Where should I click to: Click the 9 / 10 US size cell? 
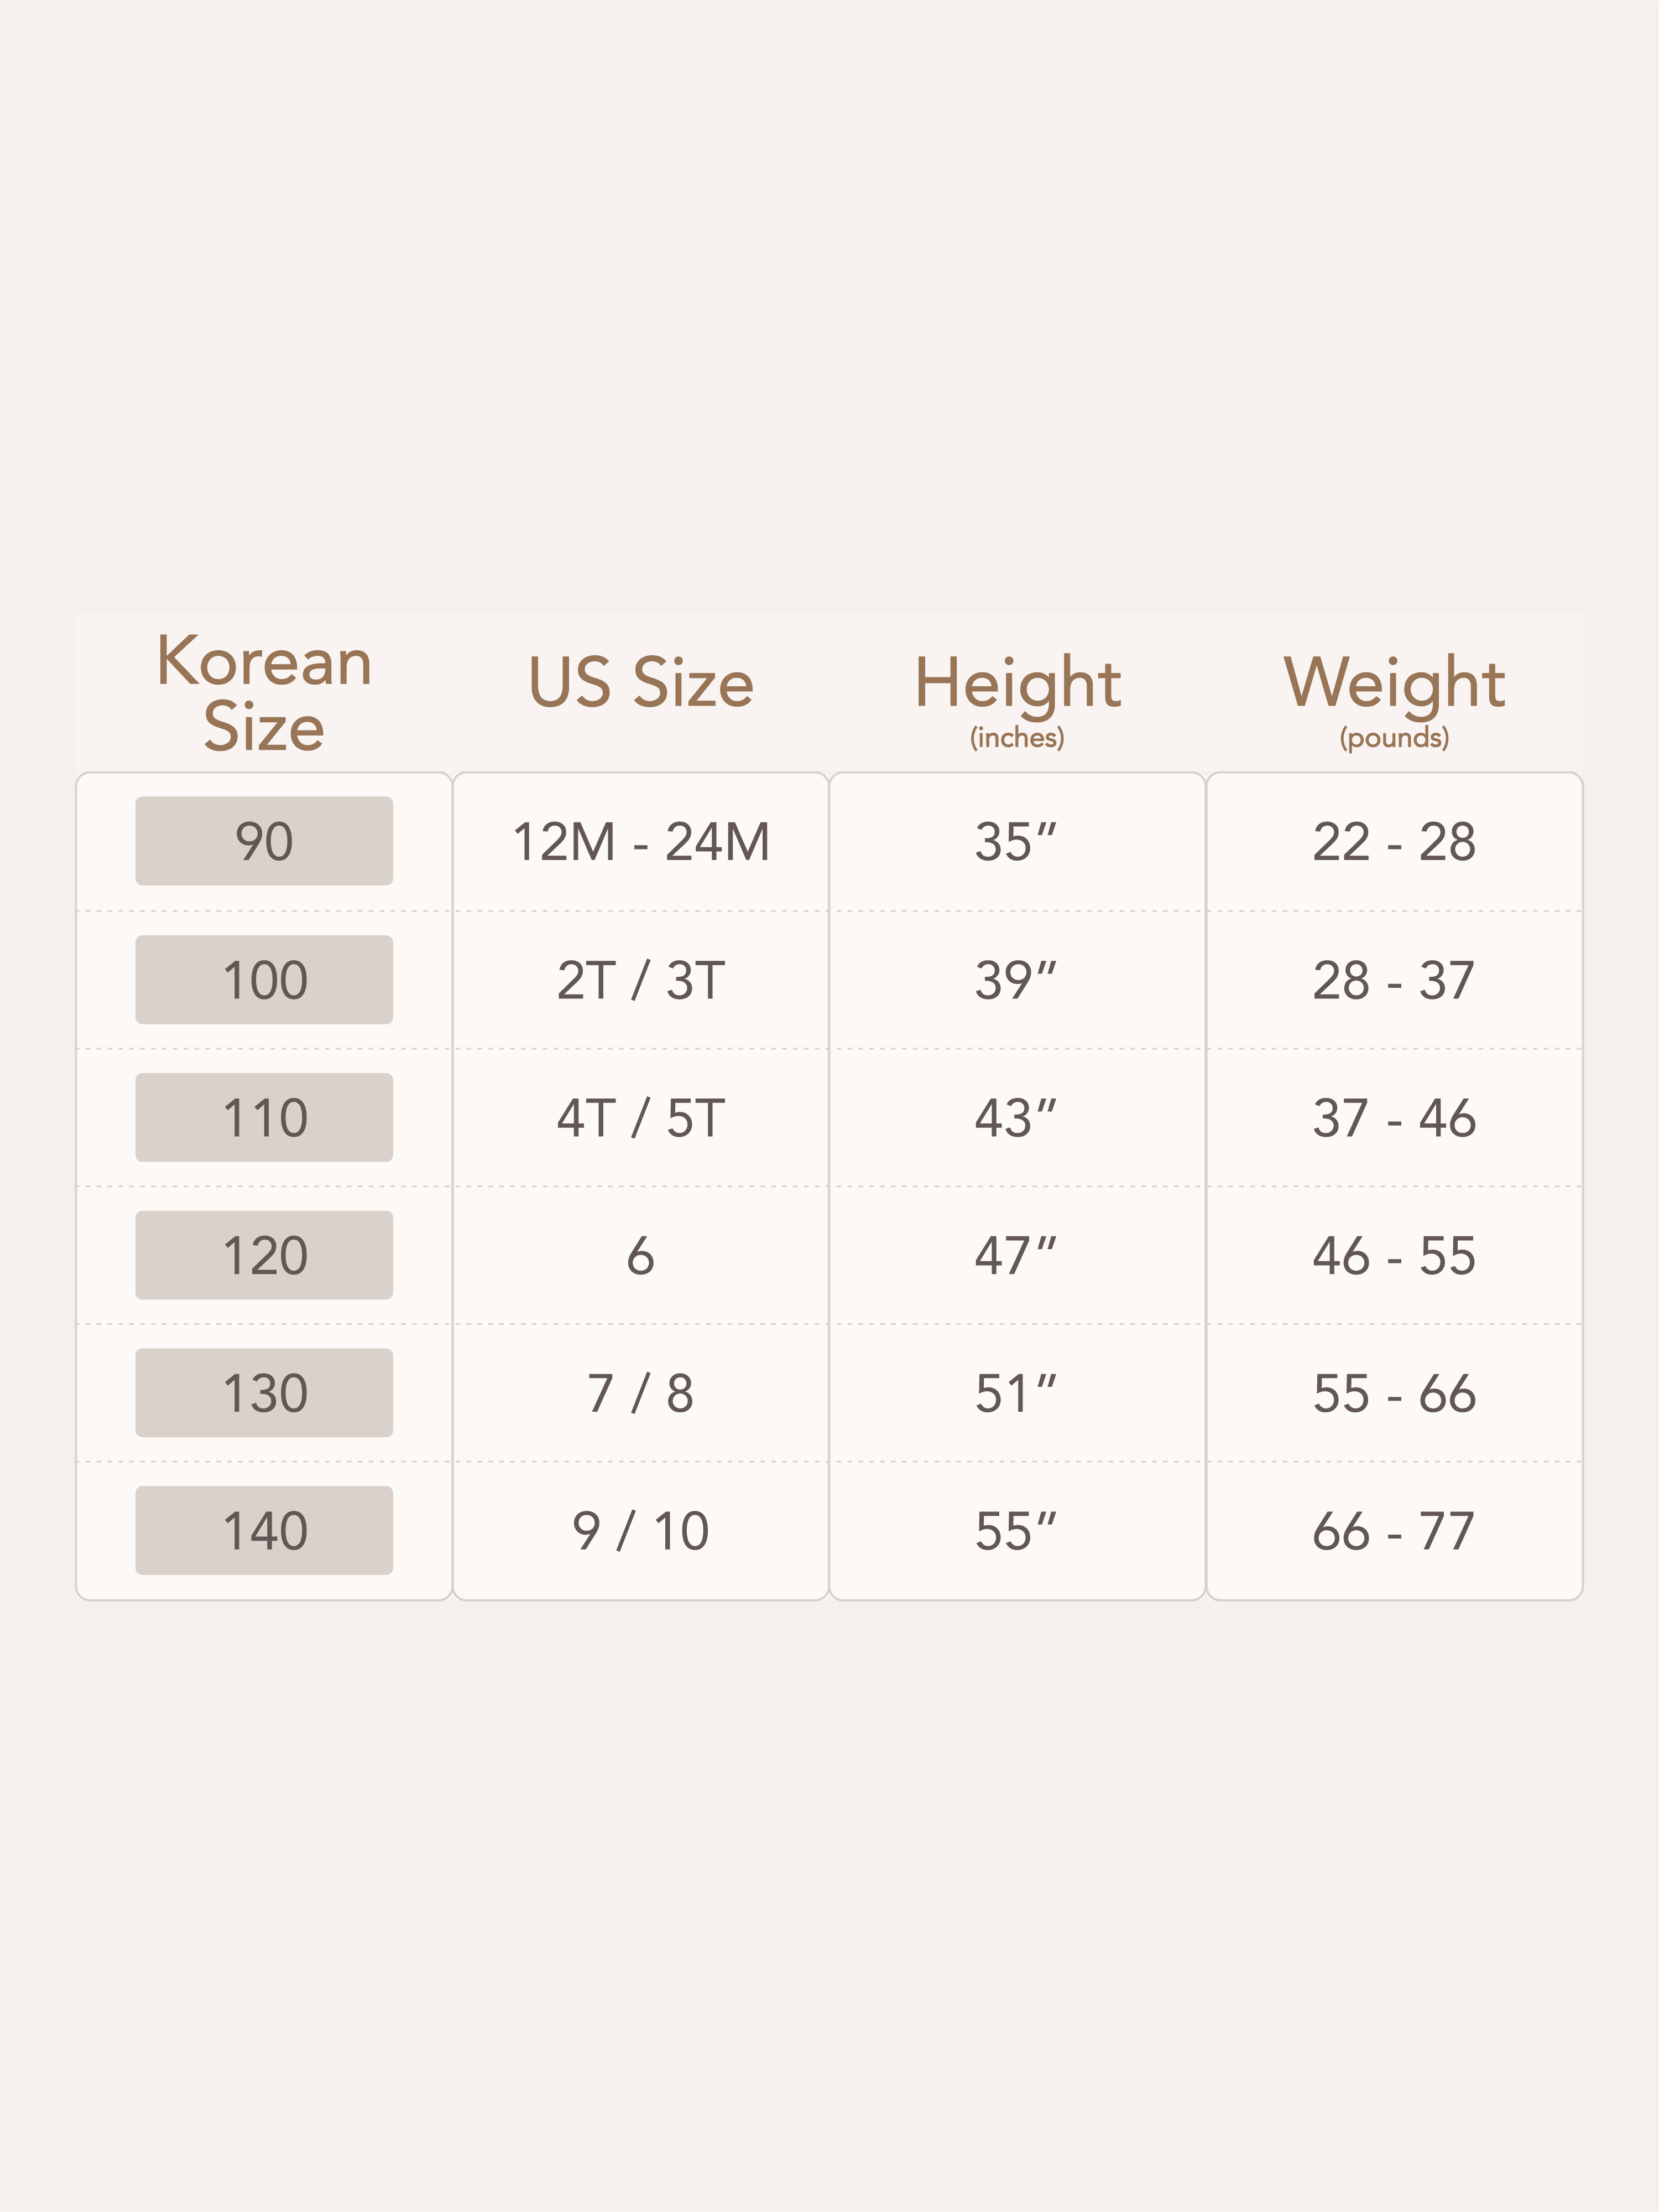[640, 1531]
